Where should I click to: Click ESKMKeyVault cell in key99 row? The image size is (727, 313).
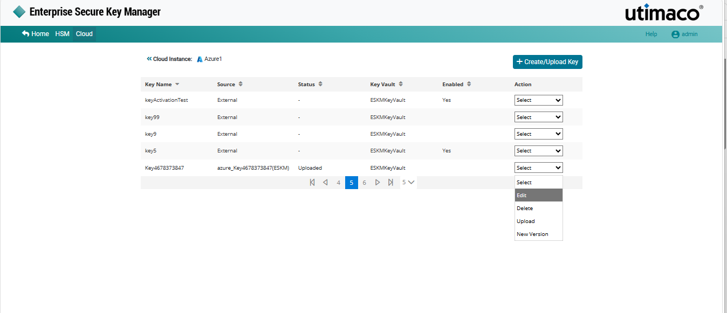tap(388, 117)
